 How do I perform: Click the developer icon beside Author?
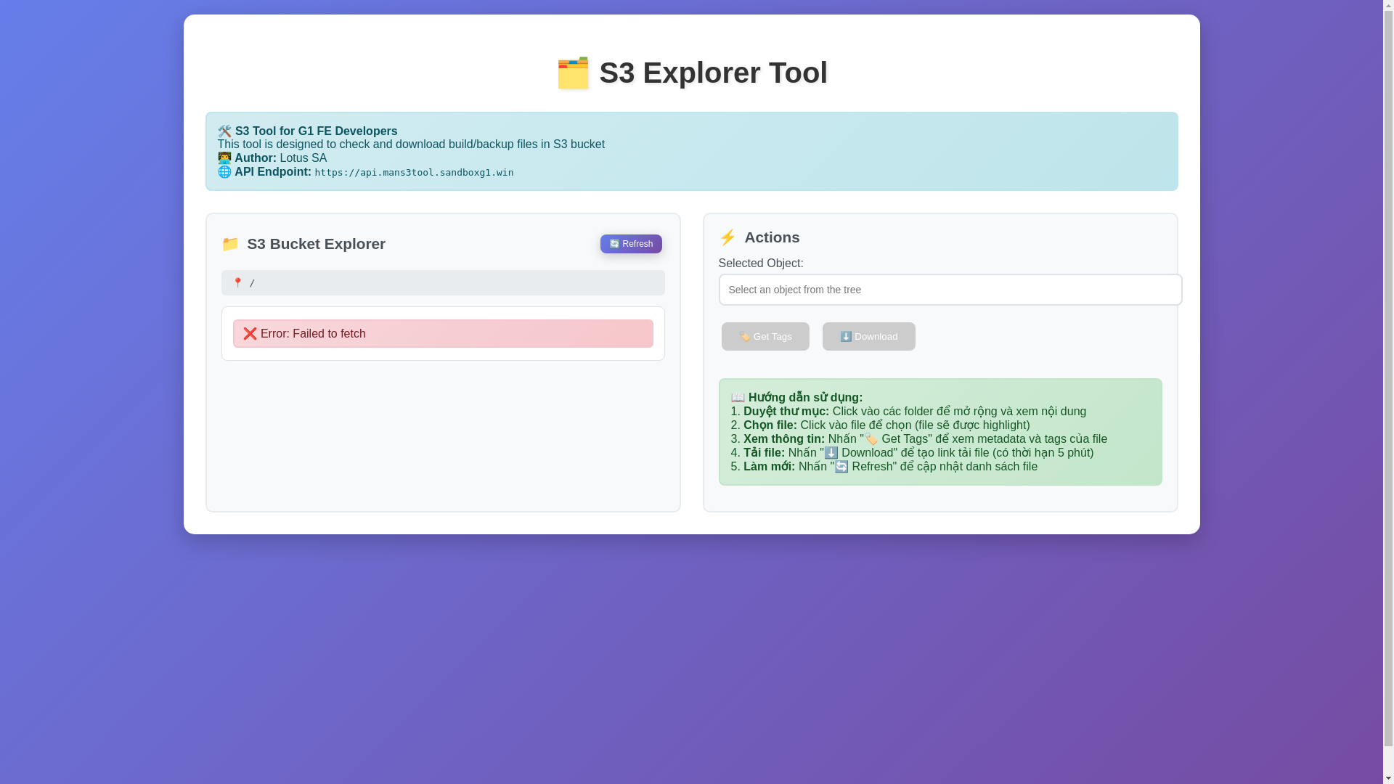coord(224,158)
